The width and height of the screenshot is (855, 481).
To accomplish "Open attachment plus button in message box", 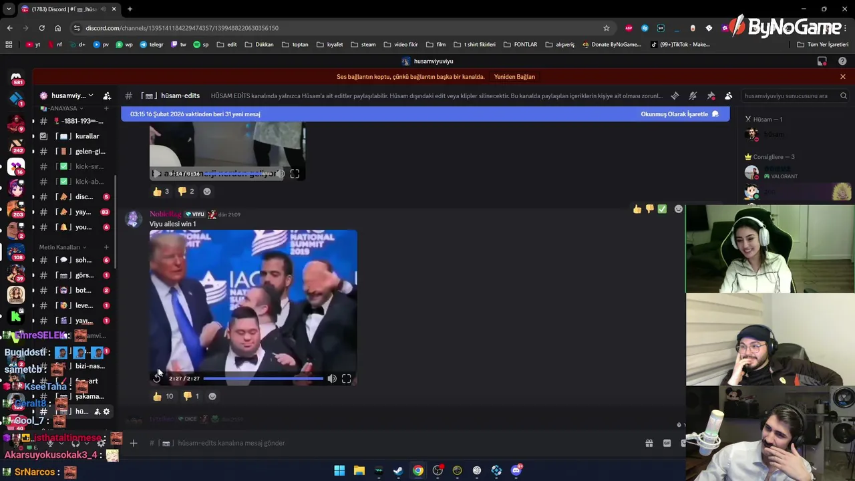I will [134, 443].
